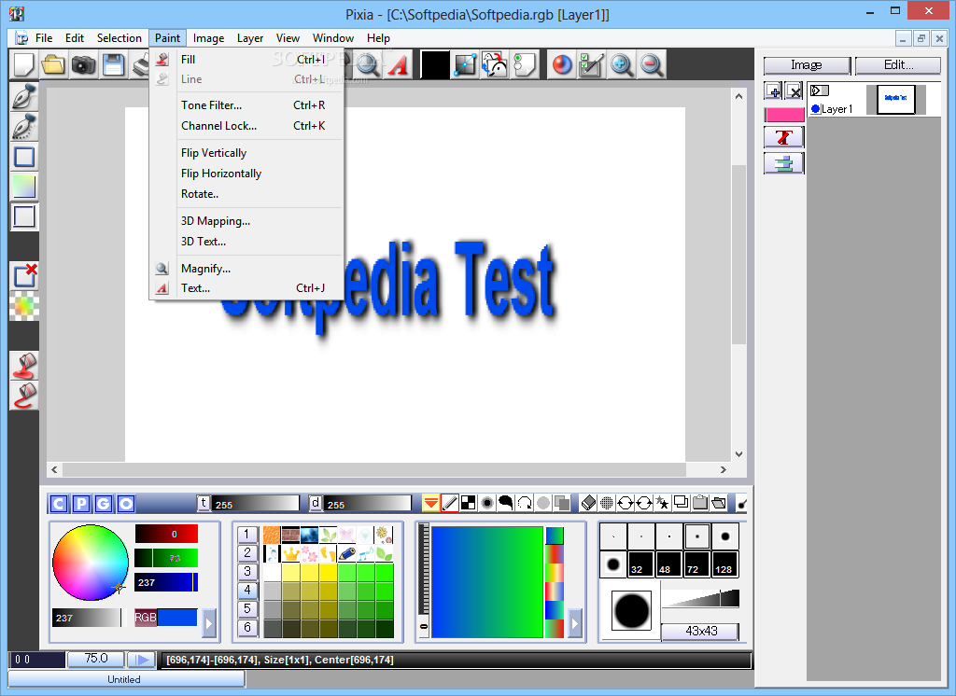The image size is (956, 696).
Task: Click the checklist with pencil icon
Action: pyautogui.click(x=591, y=64)
